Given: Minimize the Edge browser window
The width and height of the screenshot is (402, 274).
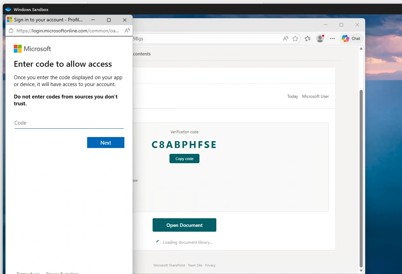Looking at the screenshot, I should 326,24.
